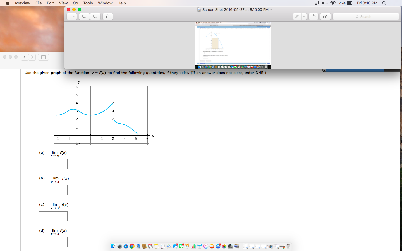Click the volume icon in menu bar

point(324,3)
